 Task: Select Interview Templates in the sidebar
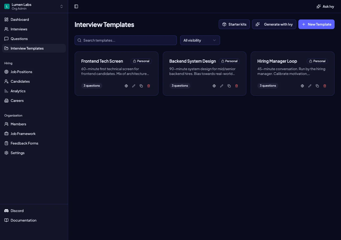pos(34,48)
